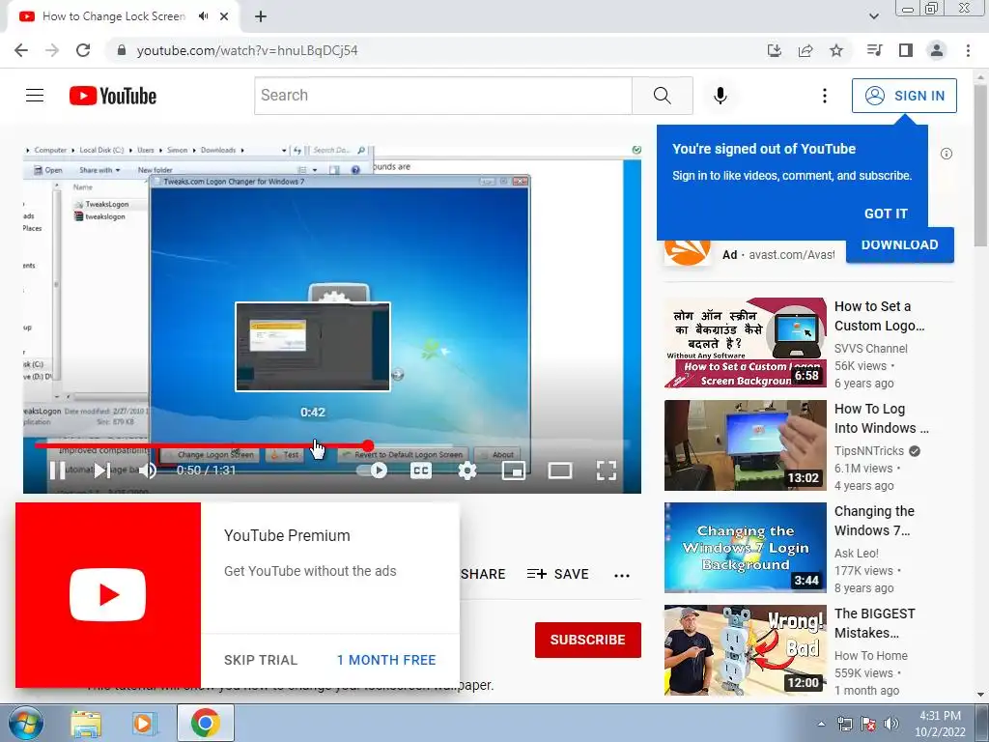Share this page icon in toolbar

(x=805, y=50)
